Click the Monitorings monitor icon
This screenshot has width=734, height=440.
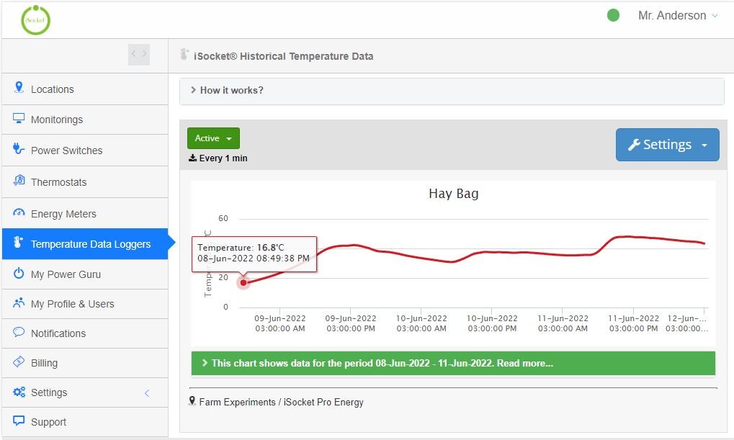tap(19, 118)
